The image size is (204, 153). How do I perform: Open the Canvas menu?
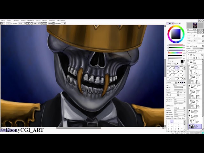tap(16, 20)
